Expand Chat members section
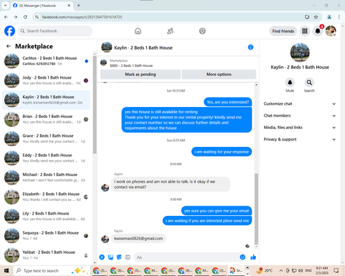This screenshot has height=276, width=345. tap(299, 115)
